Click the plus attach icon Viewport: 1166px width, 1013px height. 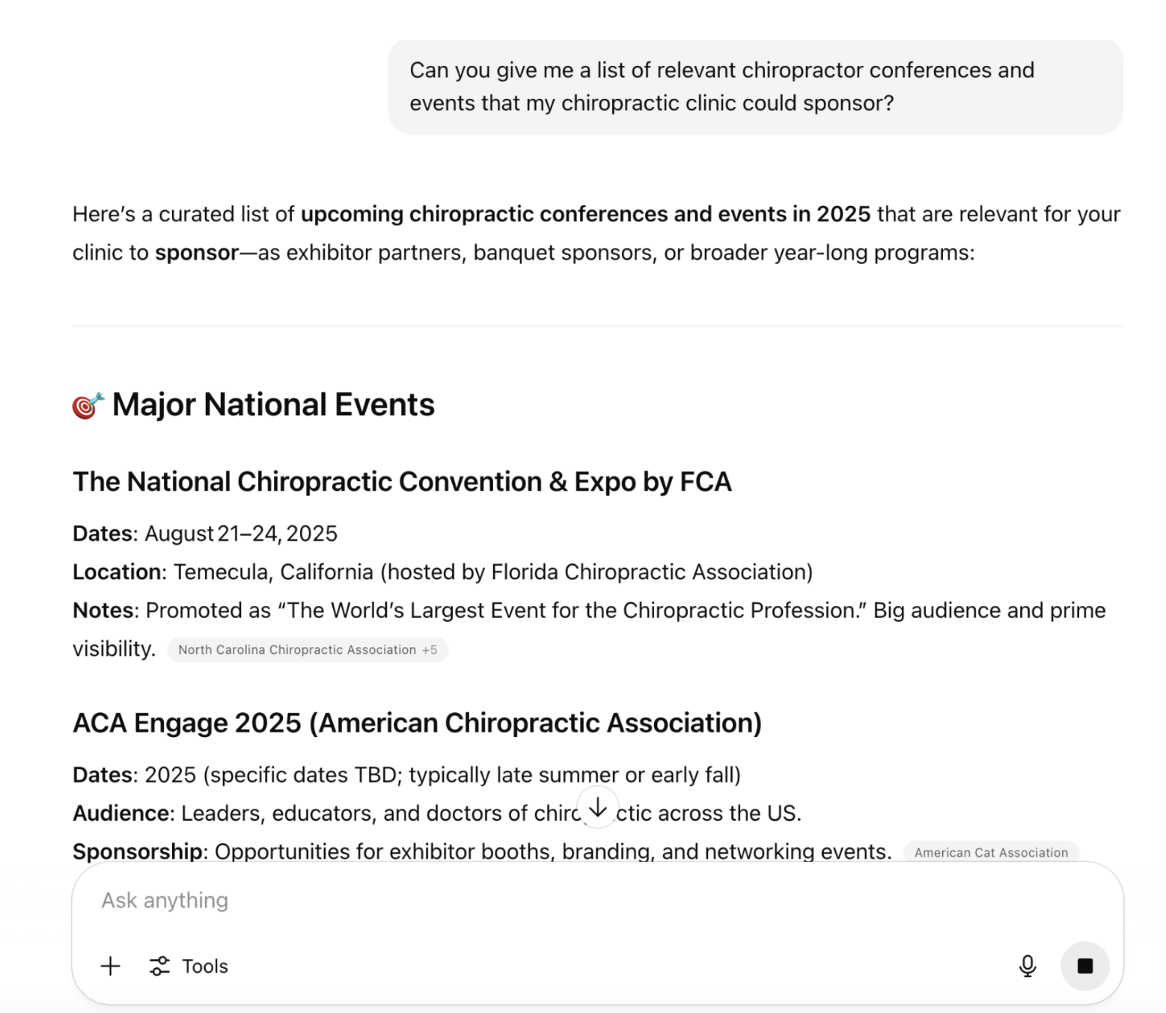[x=110, y=966]
